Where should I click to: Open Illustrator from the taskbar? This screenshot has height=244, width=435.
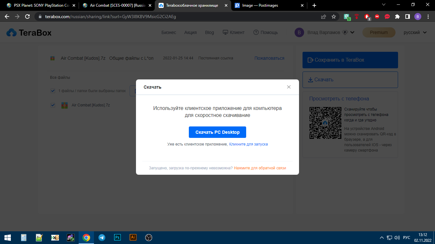133,238
